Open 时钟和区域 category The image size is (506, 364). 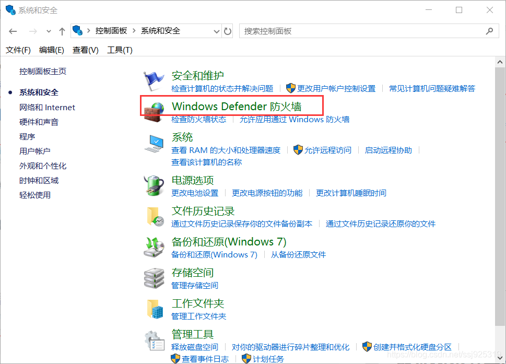(x=39, y=180)
